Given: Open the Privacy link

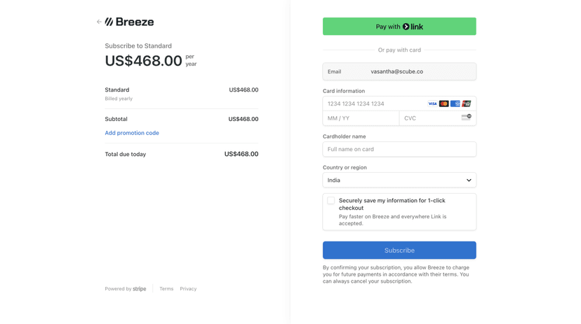Looking at the screenshot, I should pyautogui.click(x=188, y=289).
